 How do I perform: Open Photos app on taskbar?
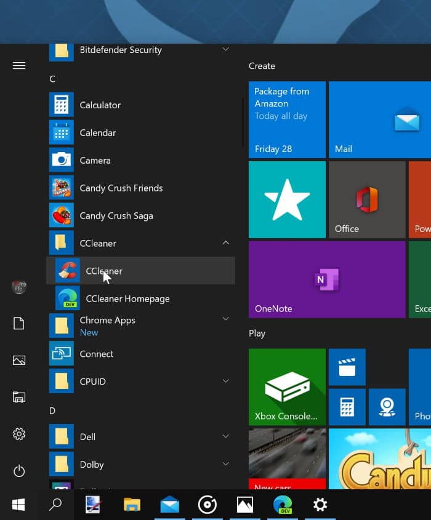click(245, 505)
